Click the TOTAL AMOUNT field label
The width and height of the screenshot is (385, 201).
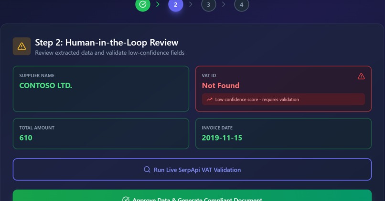[x=37, y=128]
